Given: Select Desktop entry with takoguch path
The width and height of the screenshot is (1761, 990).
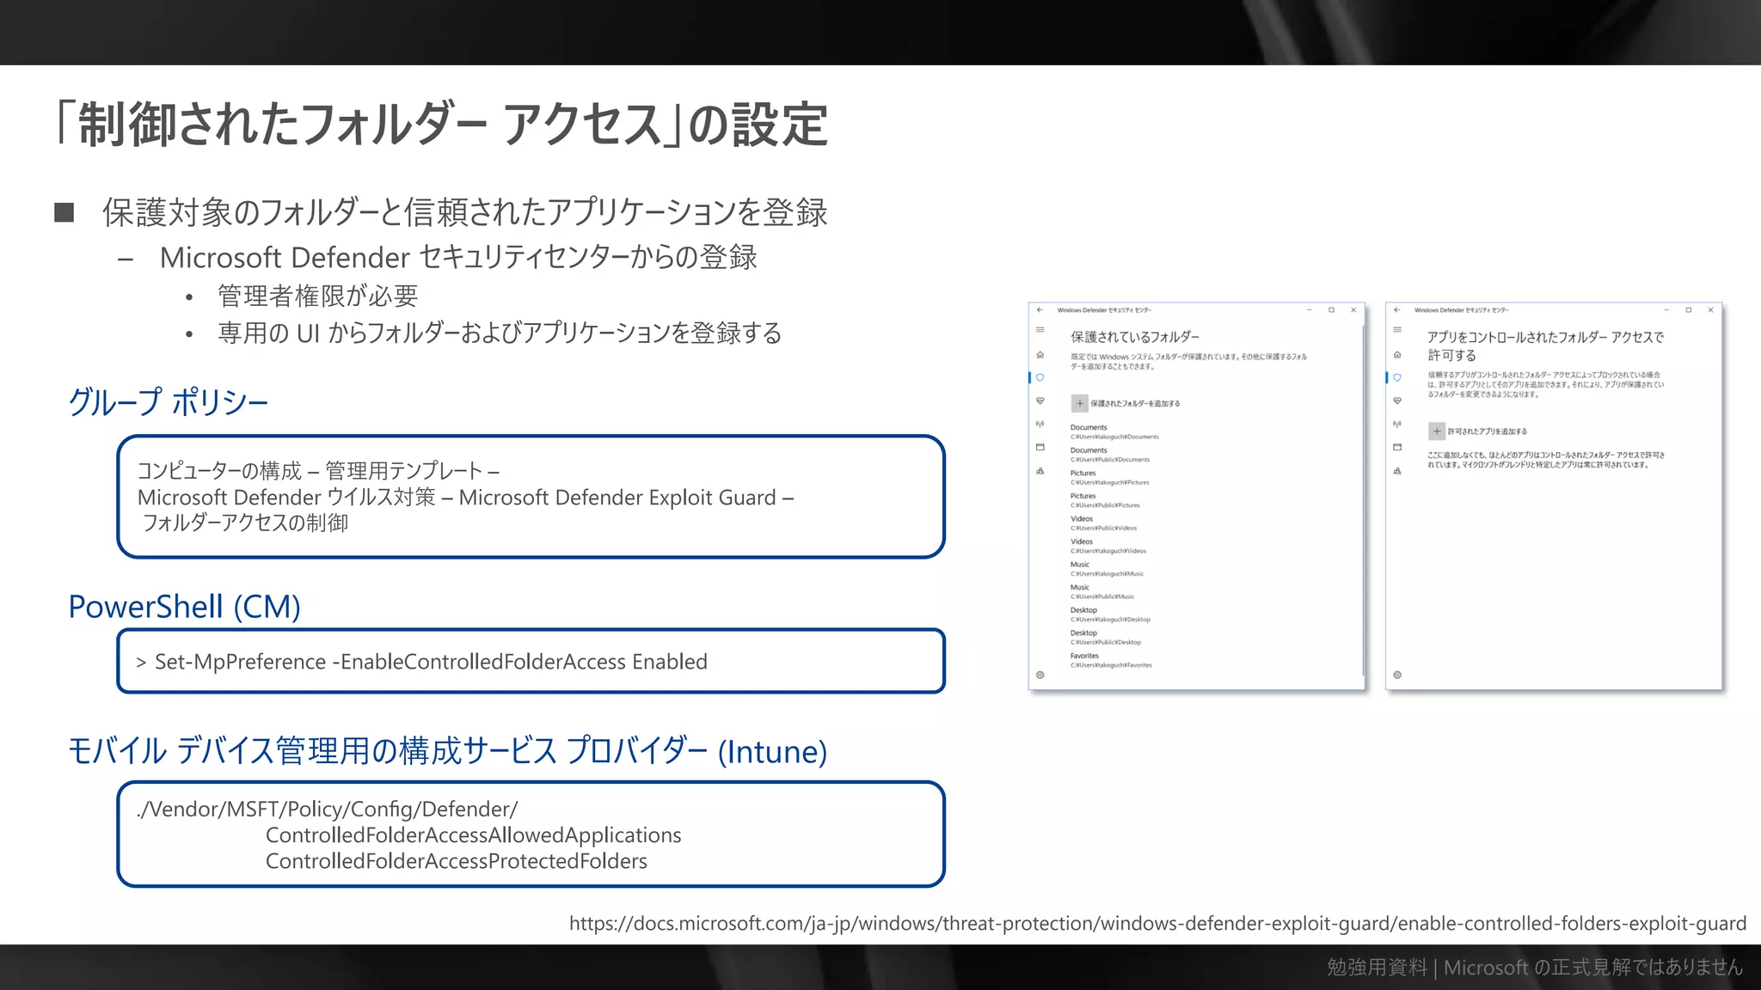Looking at the screenshot, I should [x=1110, y=614].
